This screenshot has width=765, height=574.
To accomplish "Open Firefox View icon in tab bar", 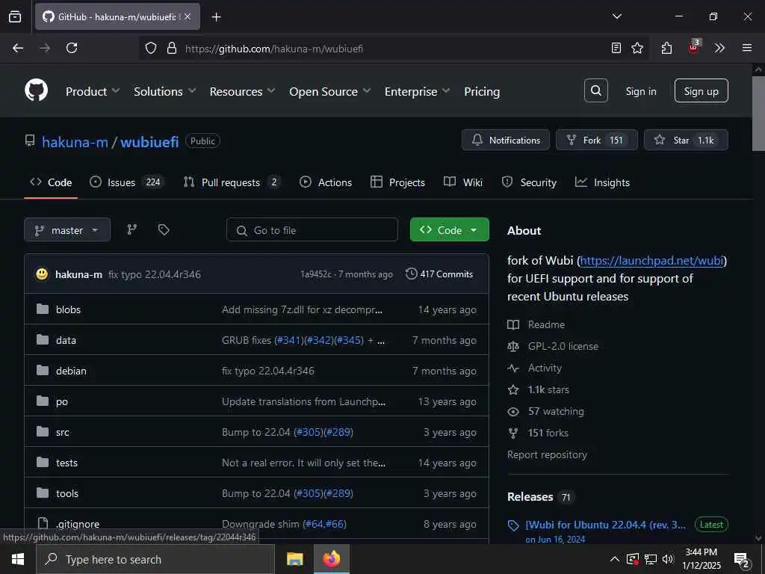I will point(15,16).
